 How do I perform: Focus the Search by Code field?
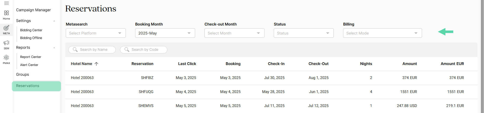point(144,49)
